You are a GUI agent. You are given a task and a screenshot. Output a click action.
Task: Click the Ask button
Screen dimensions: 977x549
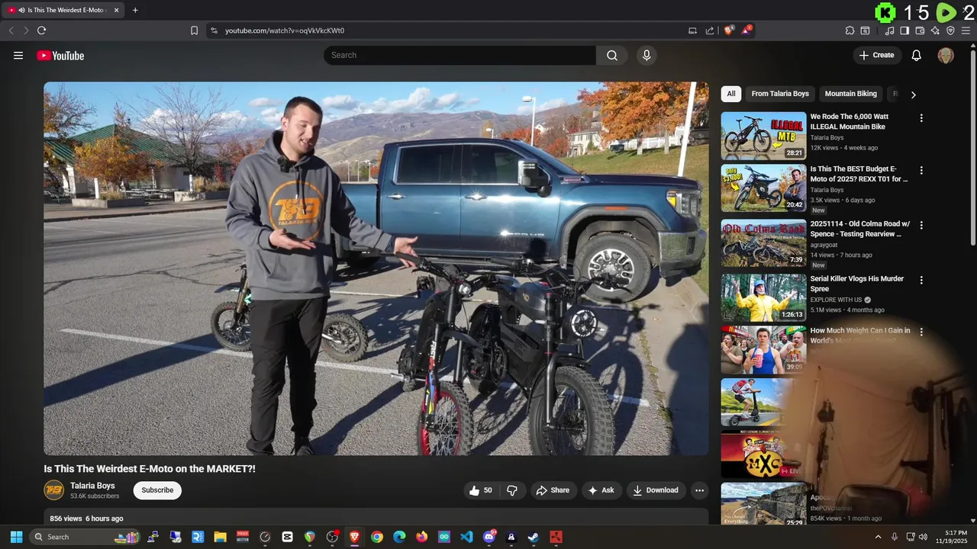pyautogui.click(x=601, y=490)
